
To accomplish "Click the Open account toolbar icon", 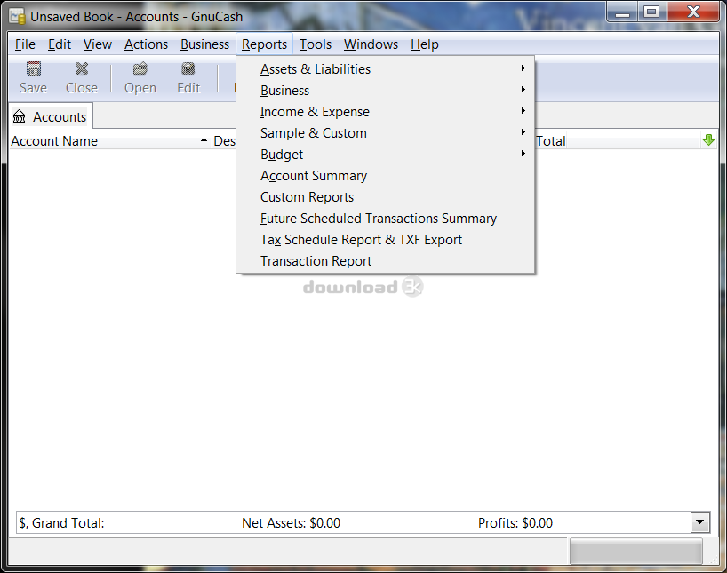I will [140, 68].
